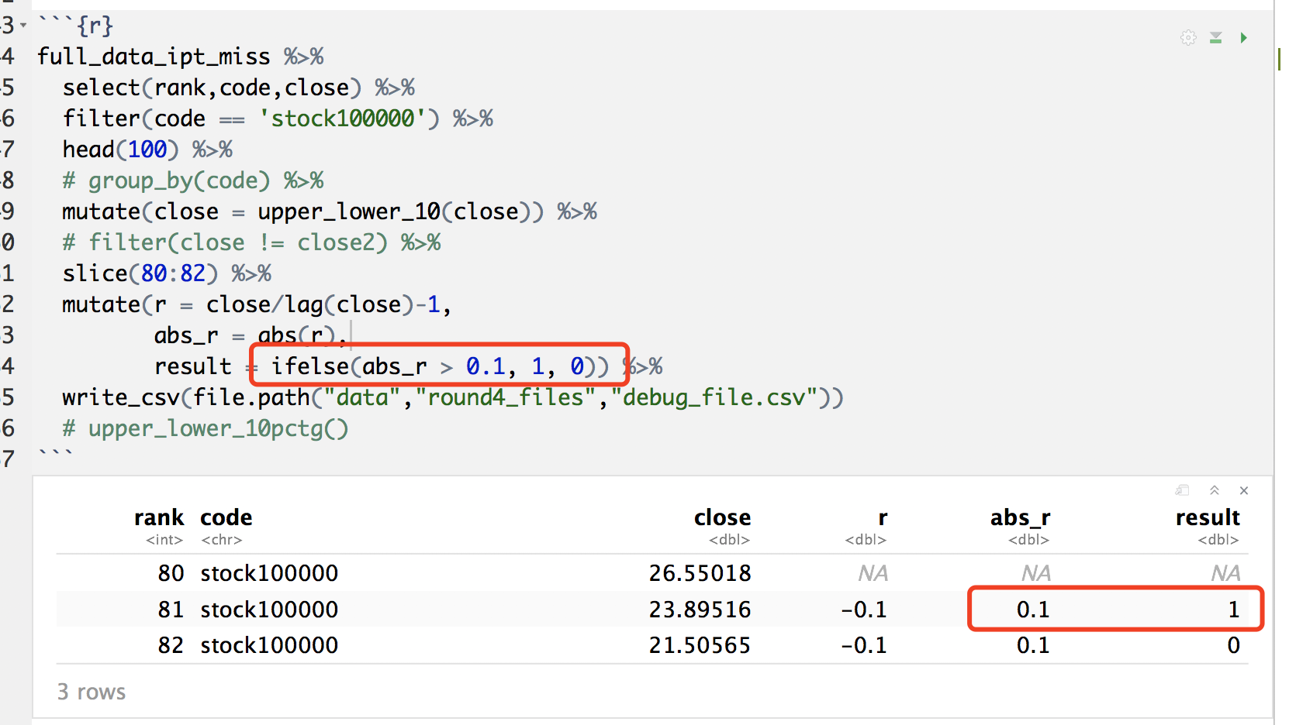Image resolution: width=1289 pixels, height=725 pixels.
Task: Click stock100000 code cell in row 82
Action: click(269, 645)
